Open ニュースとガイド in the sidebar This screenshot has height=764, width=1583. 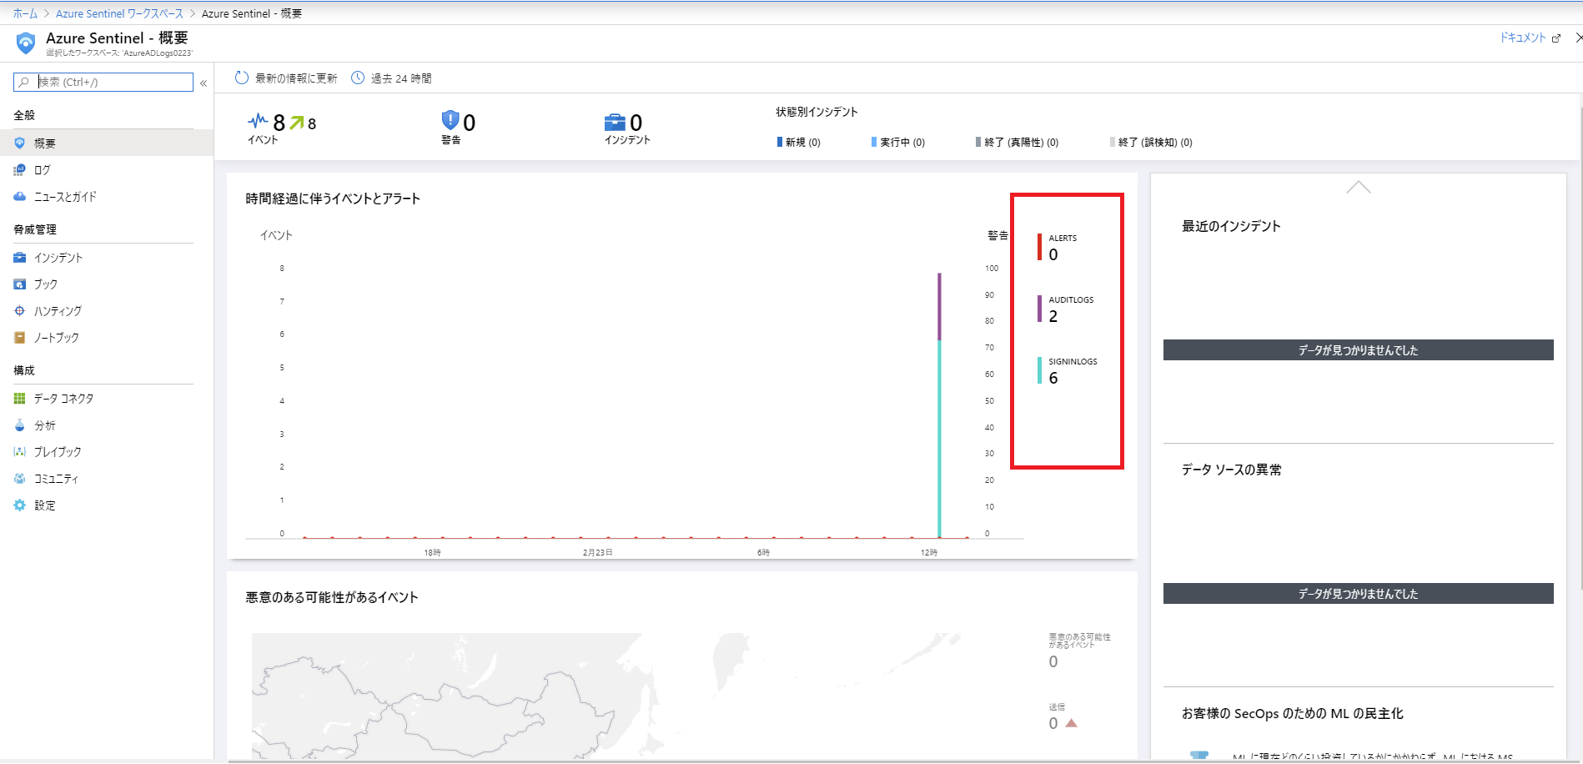coord(107,196)
